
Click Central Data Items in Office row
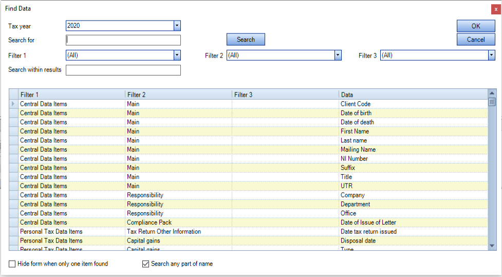72,213
